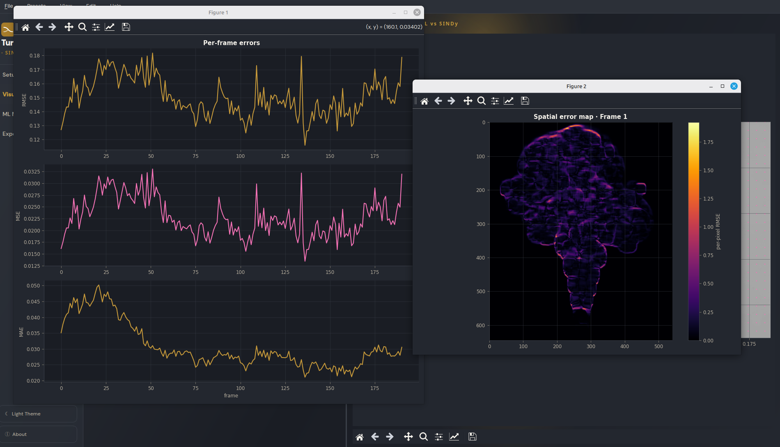This screenshot has height=447, width=780.
Task: Click the 'frame' x-axis label
Action: click(x=231, y=396)
